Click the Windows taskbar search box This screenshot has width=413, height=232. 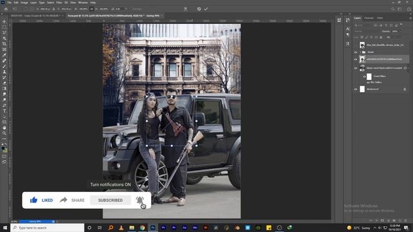coord(47,227)
